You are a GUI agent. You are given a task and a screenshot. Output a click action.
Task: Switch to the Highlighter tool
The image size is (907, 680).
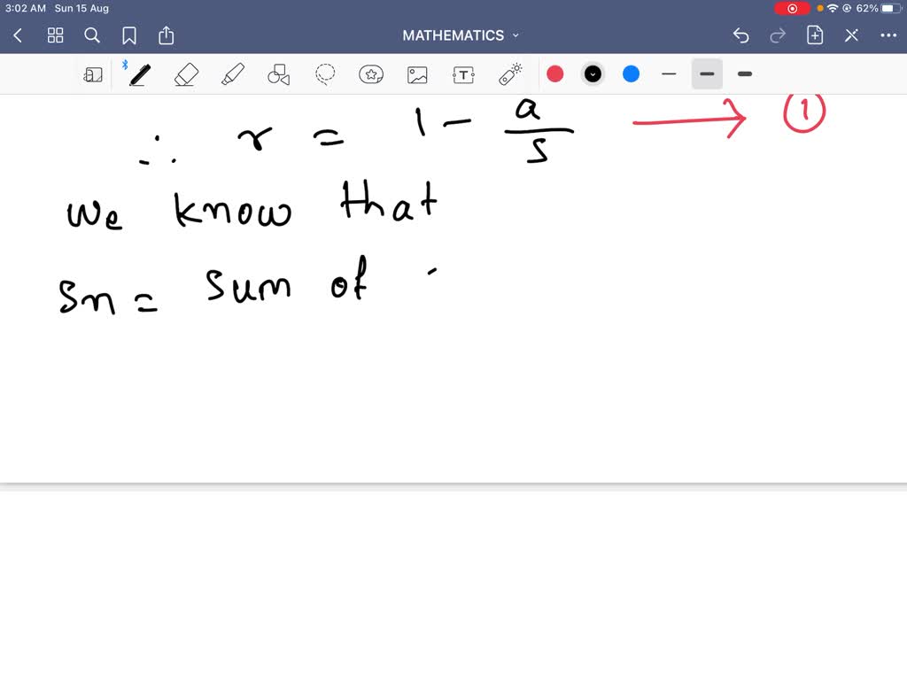tap(233, 74)
